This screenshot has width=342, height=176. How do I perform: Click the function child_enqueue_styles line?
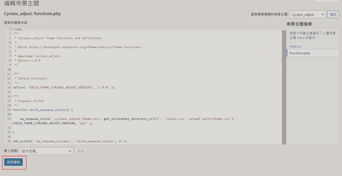pos(43,110)
